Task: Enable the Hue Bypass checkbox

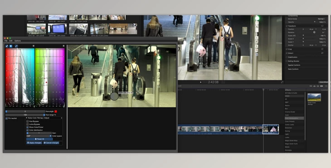Action: (28, 121)
